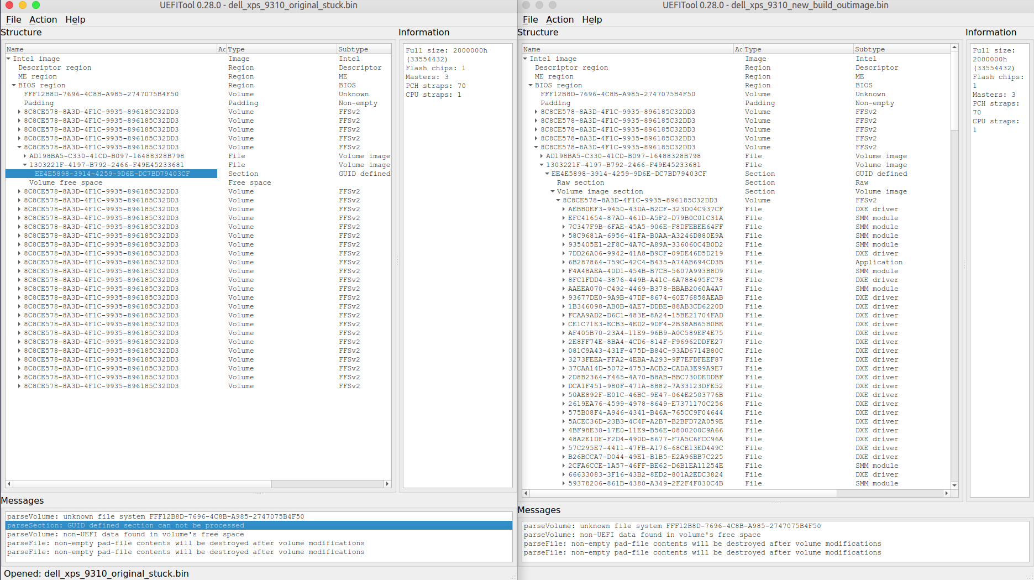Expand 6B287864 Application file

(564, 262)
